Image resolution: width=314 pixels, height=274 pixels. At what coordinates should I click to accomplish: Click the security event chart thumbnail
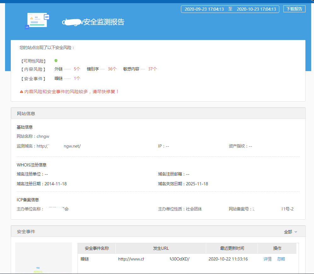pyautogui.click(x=44, y=258)
